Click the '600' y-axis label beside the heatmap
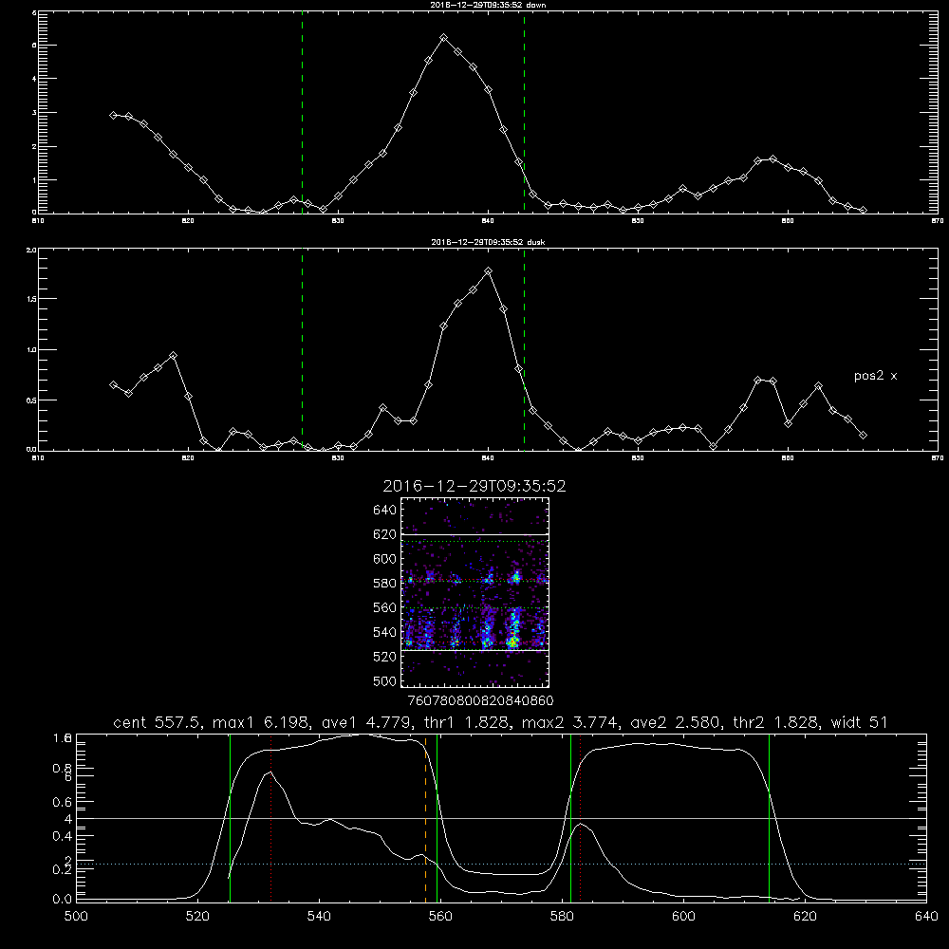Image resolution: width=949 pixels, height=949 pixels. tap(385, 559)
